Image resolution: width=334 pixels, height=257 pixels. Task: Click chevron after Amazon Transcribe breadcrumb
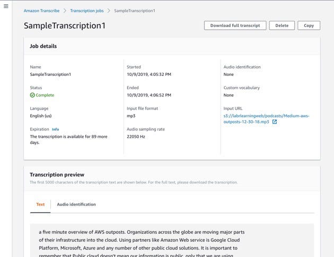pyautogui.click(x=65, y=11)
